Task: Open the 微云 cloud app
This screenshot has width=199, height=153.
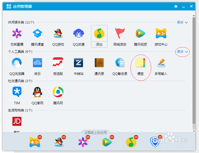Action: pos(37,63)
